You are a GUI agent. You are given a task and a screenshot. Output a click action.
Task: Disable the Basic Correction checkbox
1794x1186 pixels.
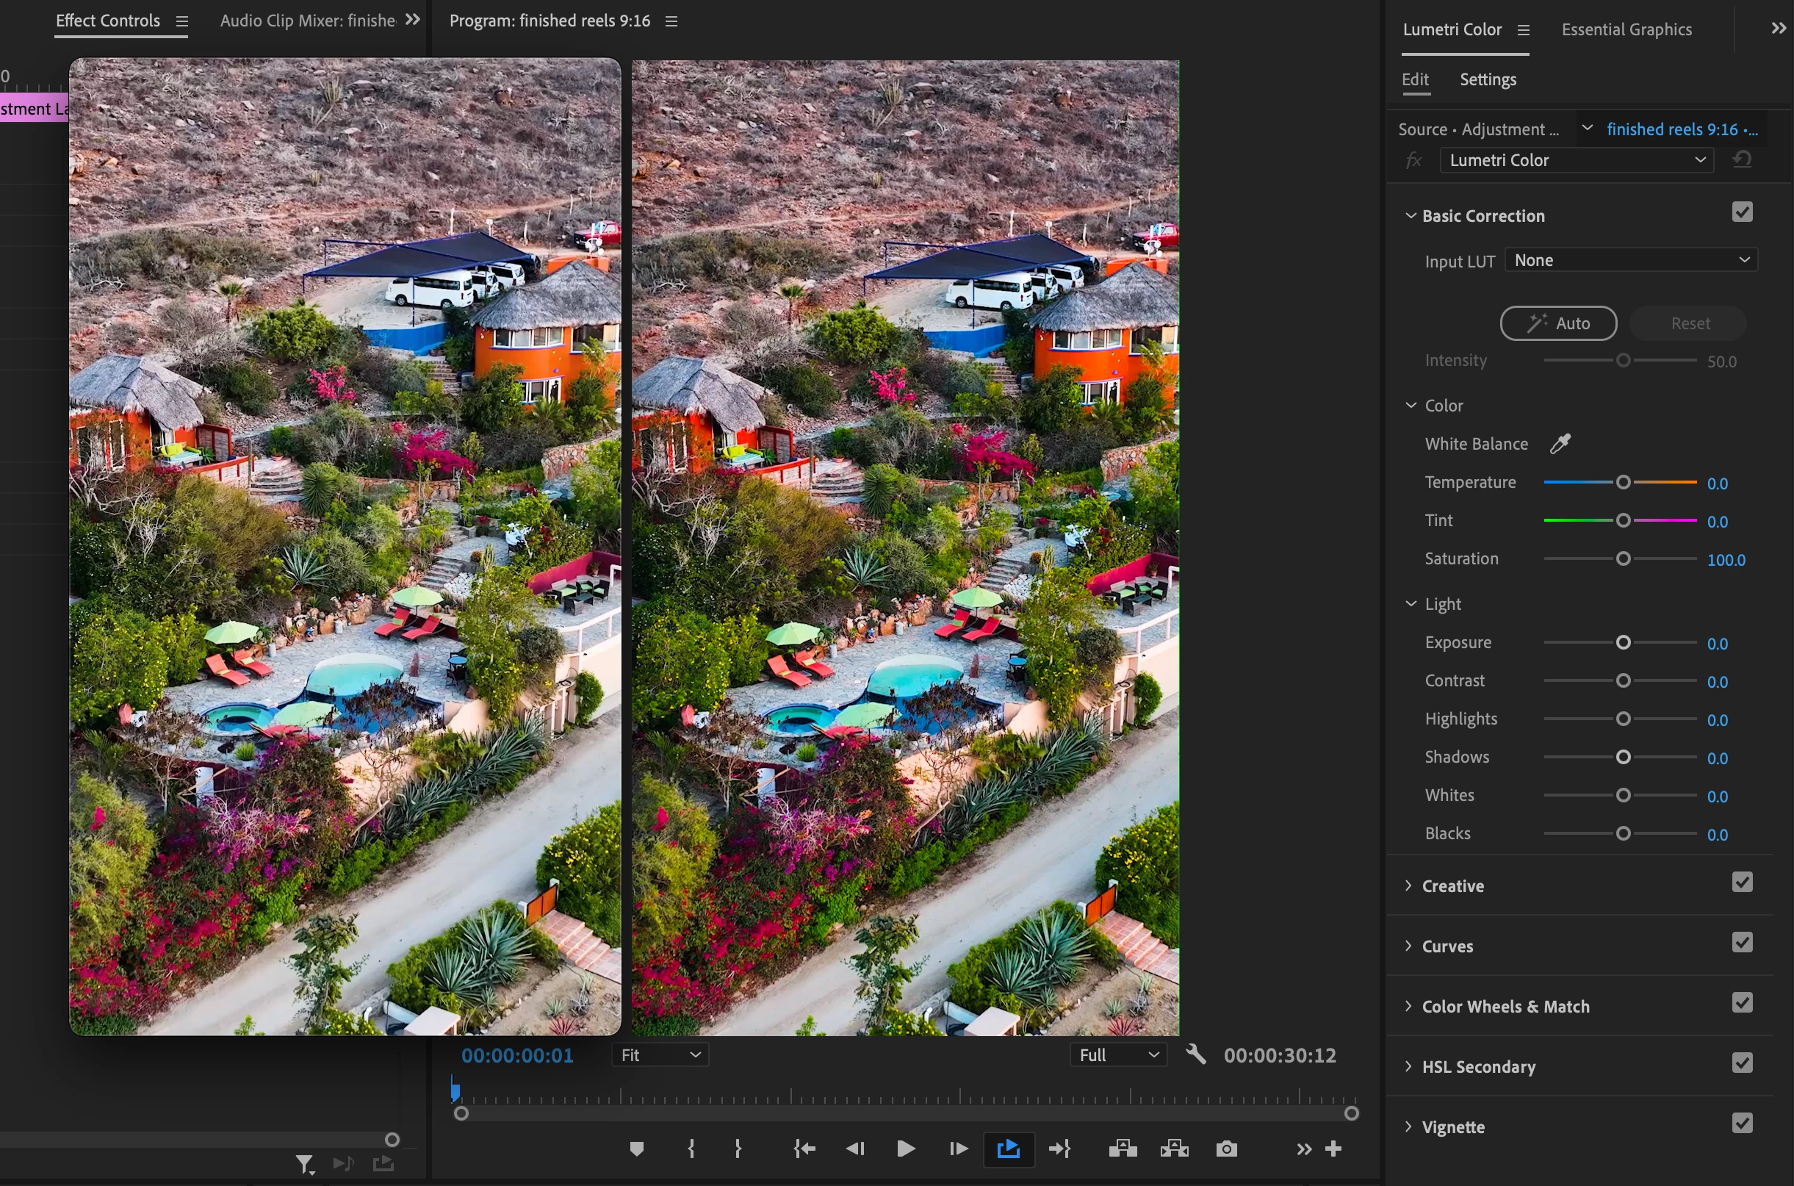click(x=1742, y=212)
